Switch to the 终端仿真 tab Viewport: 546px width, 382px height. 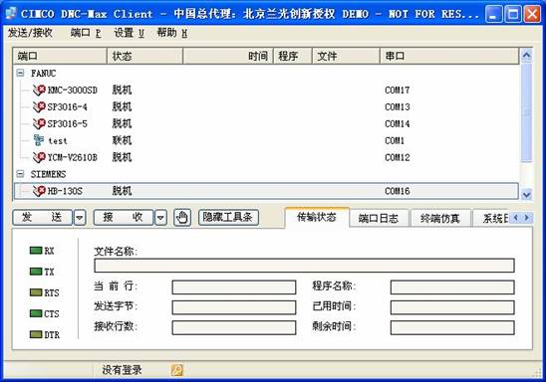tap(440, 218)
